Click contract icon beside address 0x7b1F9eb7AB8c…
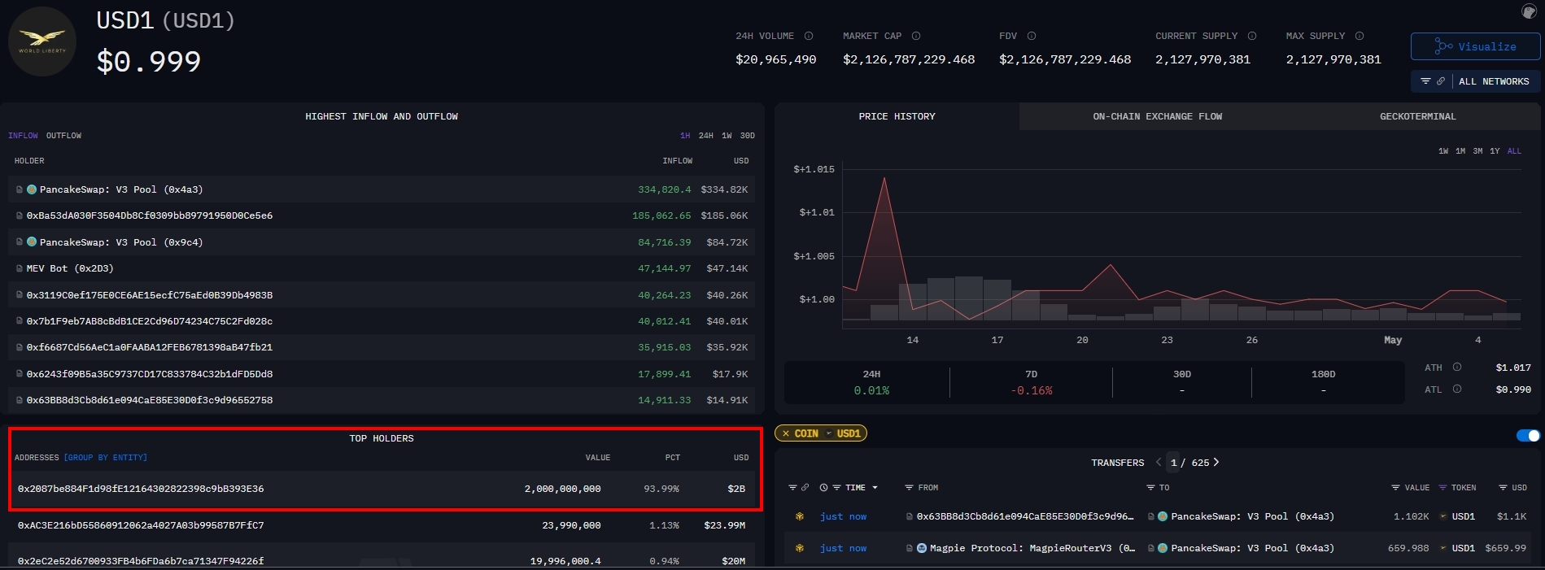1545x570 pixels. pyautogui.click(x=20, y=321)
